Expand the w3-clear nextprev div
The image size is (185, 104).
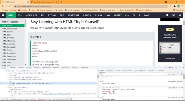pyautogui.click(x=8, y=77)
